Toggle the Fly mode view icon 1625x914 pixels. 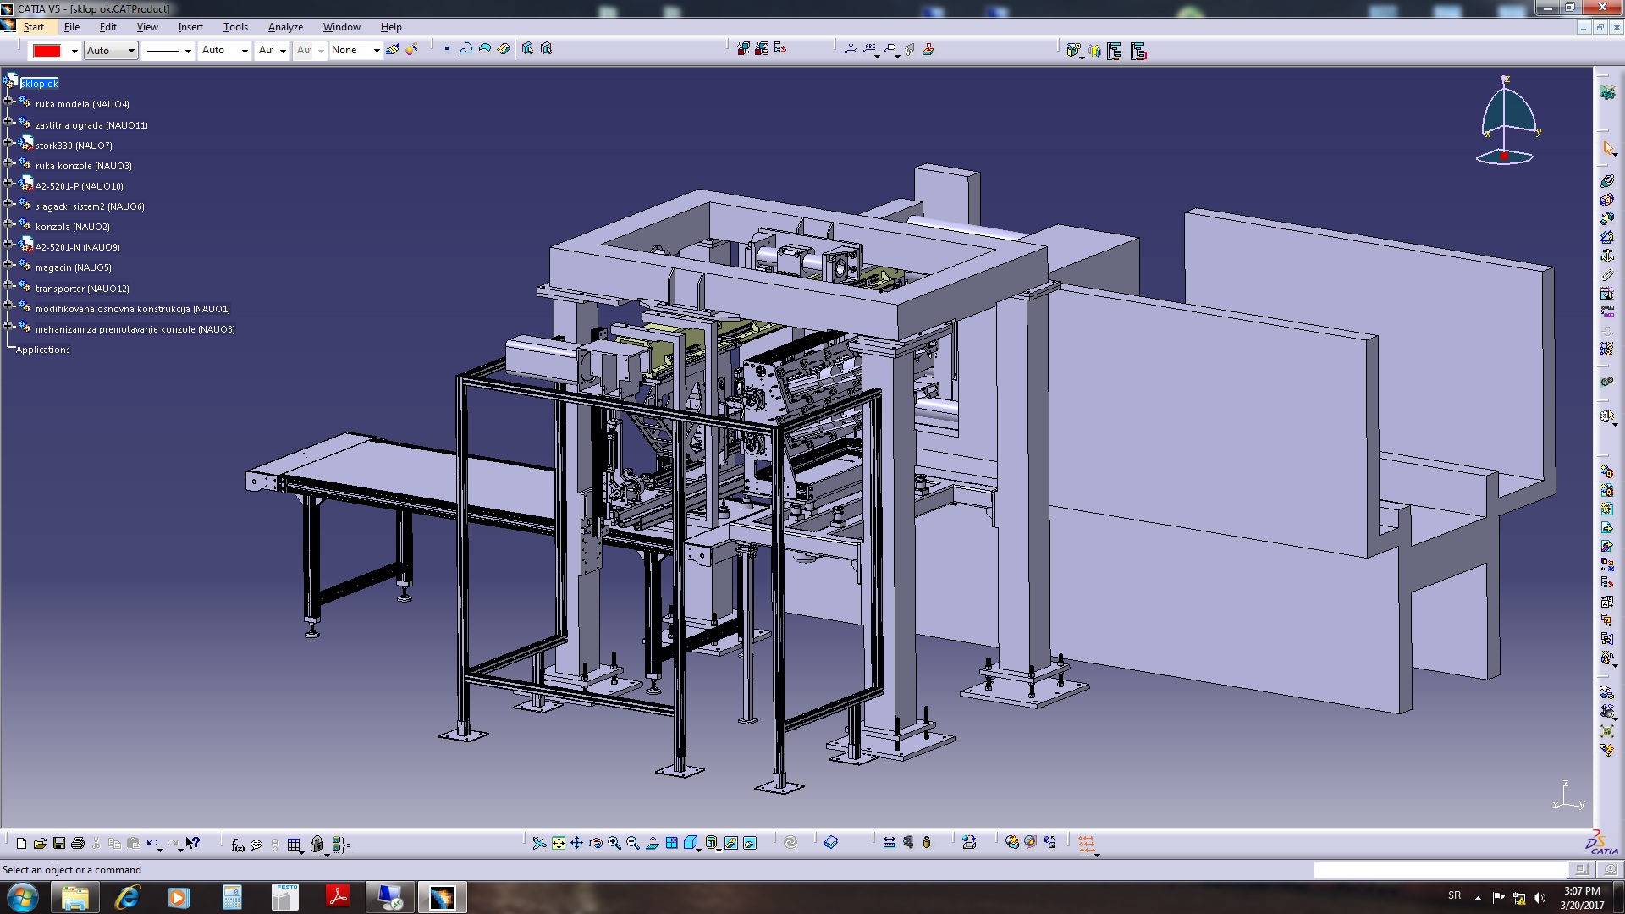539,843
